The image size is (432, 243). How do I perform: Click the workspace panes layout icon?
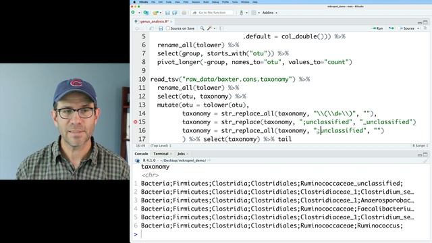(254, 13)
